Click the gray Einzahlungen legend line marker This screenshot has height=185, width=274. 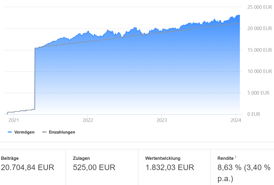pos(45,132)
